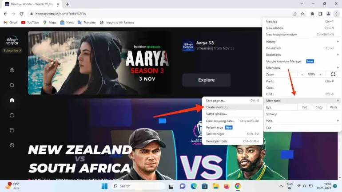Image resolution: width=342 pixels, height=192 pixels.
Task: Choose New Incognito window menu item
Action: [x=281, y=34]
